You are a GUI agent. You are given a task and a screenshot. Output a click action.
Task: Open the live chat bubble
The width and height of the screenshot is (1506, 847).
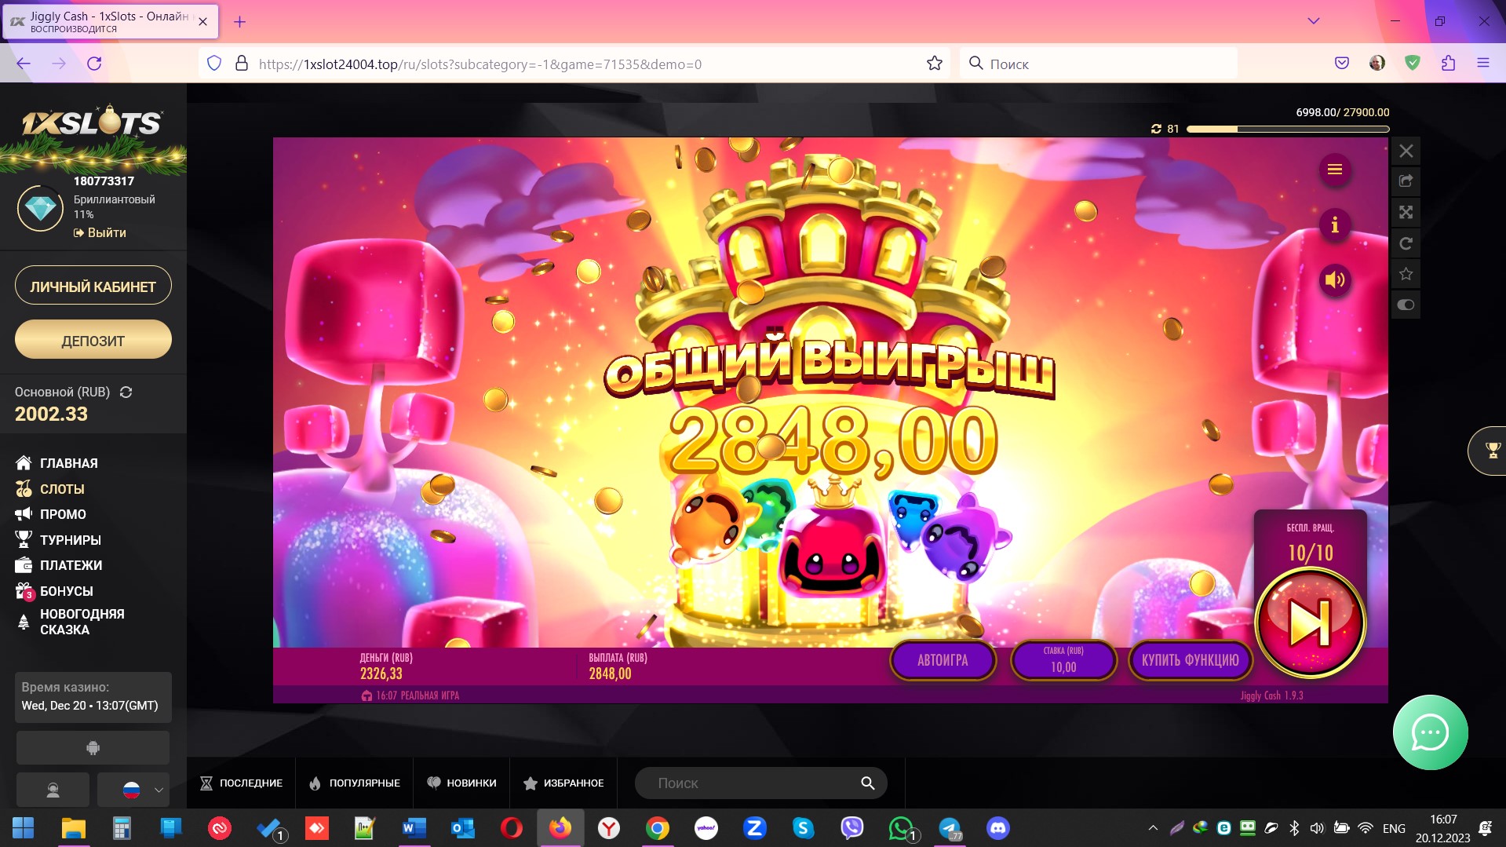pos(1430,732)
